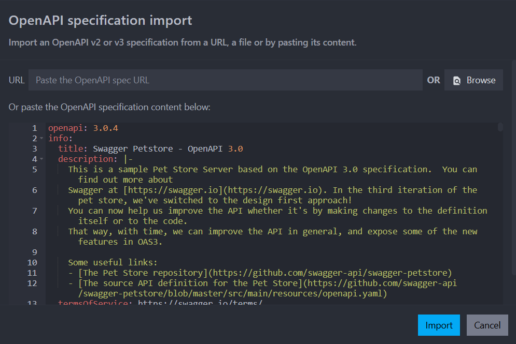Focus the OpenAPI spec URL input field
The image size is (516, 344).
[225, 80]
